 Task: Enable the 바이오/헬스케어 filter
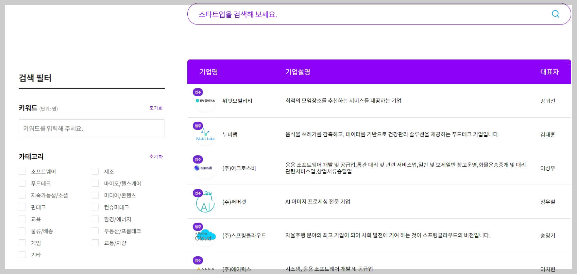click(95, 183)
